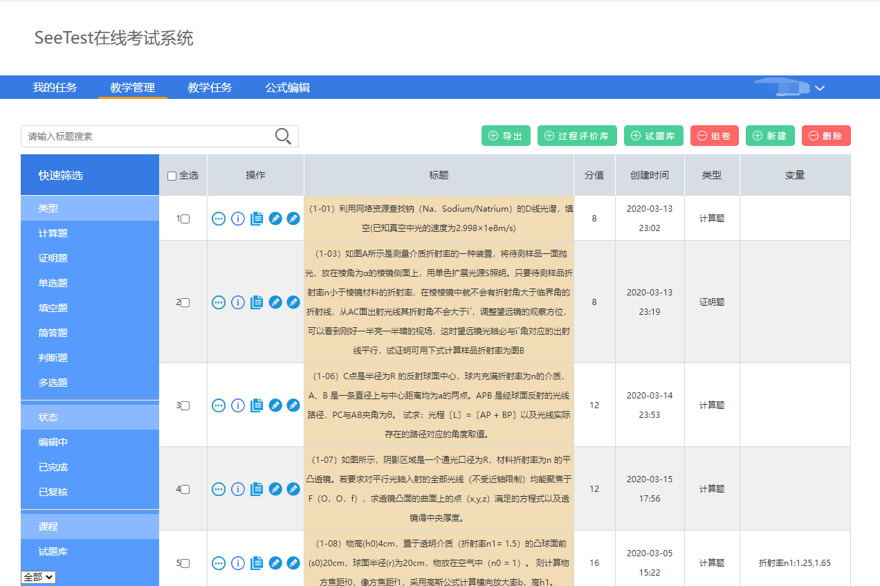Viewport: 880px width, 586px height.
Task: Open the more-options icon for question (1-08)
Action: coord(219,563)
